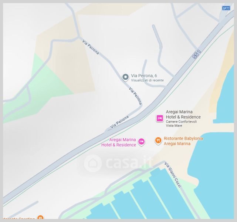Click the Via Peirona, 6 location pin
The image size is (237, 222).
[x=125, y=77]
